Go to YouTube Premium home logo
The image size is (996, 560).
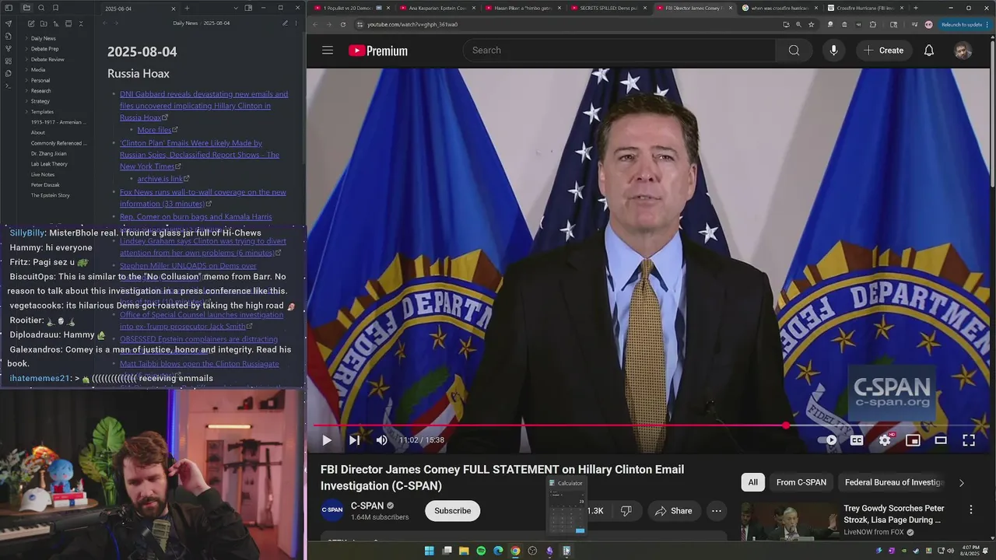click(x=378, y=51)
